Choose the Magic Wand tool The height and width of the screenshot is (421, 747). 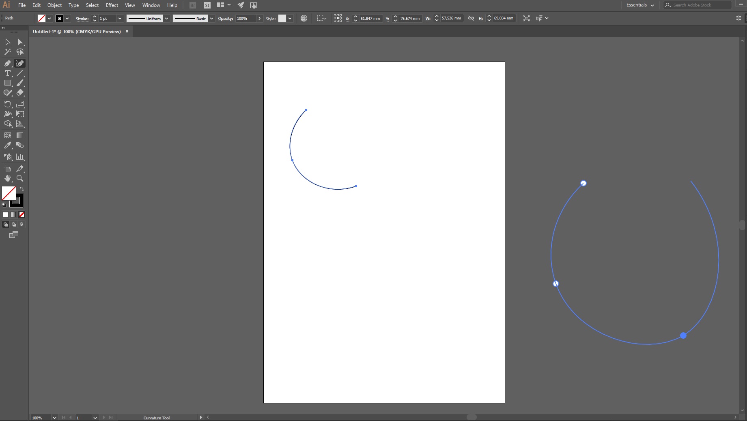pyautogui.click(x=7, y=52)
